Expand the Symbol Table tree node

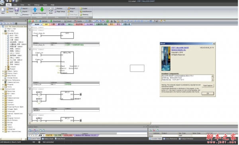click(3, 71)
